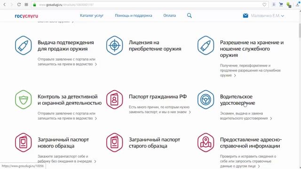Click description 'Экзамен, выдача и замена водительского удостоверения'

244,116
